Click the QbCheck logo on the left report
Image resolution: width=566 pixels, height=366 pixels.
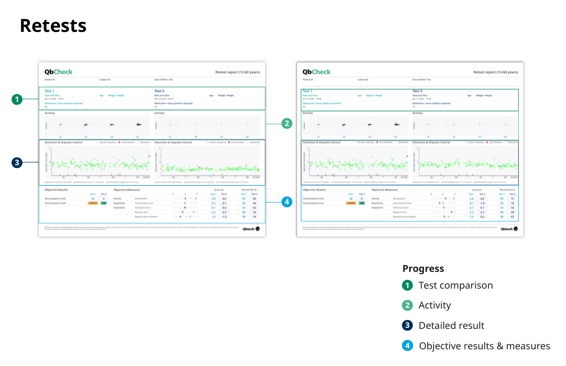click(59, 71)
